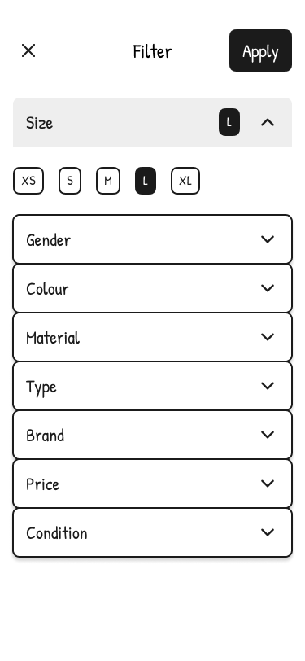Expand the Type filter chevron
305x661 pixels.
click(x=268, y=386)
